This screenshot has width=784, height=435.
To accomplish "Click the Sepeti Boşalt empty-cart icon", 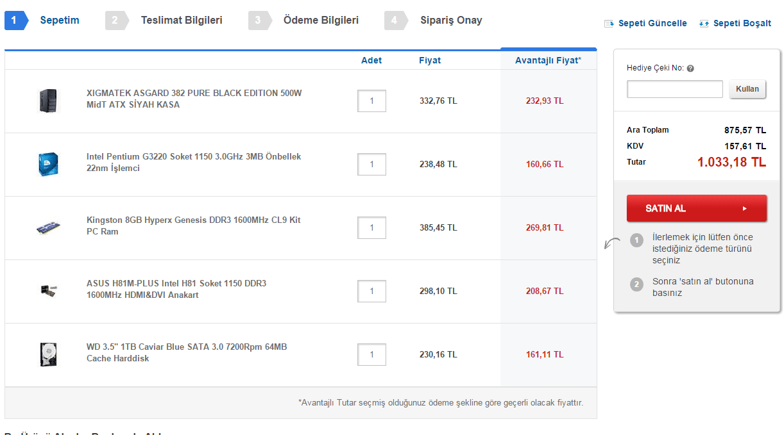I will click(x=704, y=24).
